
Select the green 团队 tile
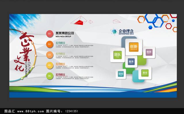click(118, 55)
